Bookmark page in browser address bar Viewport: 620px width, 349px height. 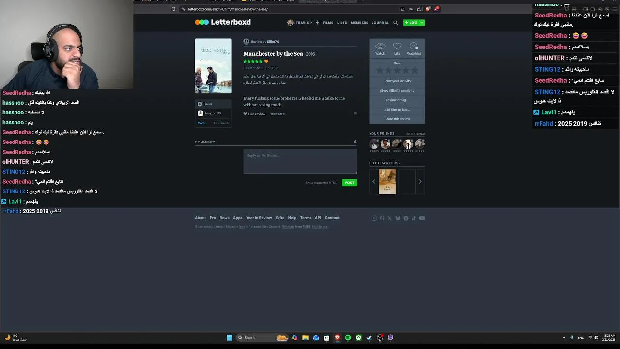pos(173,9)
